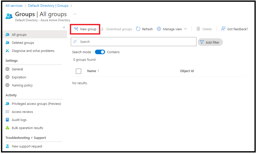Click the Add filter button
The height and width of the screenshot is (154, 257).
[x=210, y=42]
